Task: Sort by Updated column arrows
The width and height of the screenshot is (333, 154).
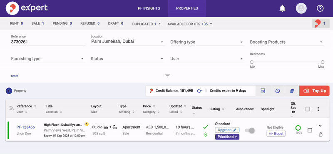Action: [185, 106]
